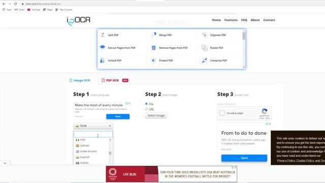Click the down chevron at bottom-left
The image size is (325, 183).
click(5, 163)
